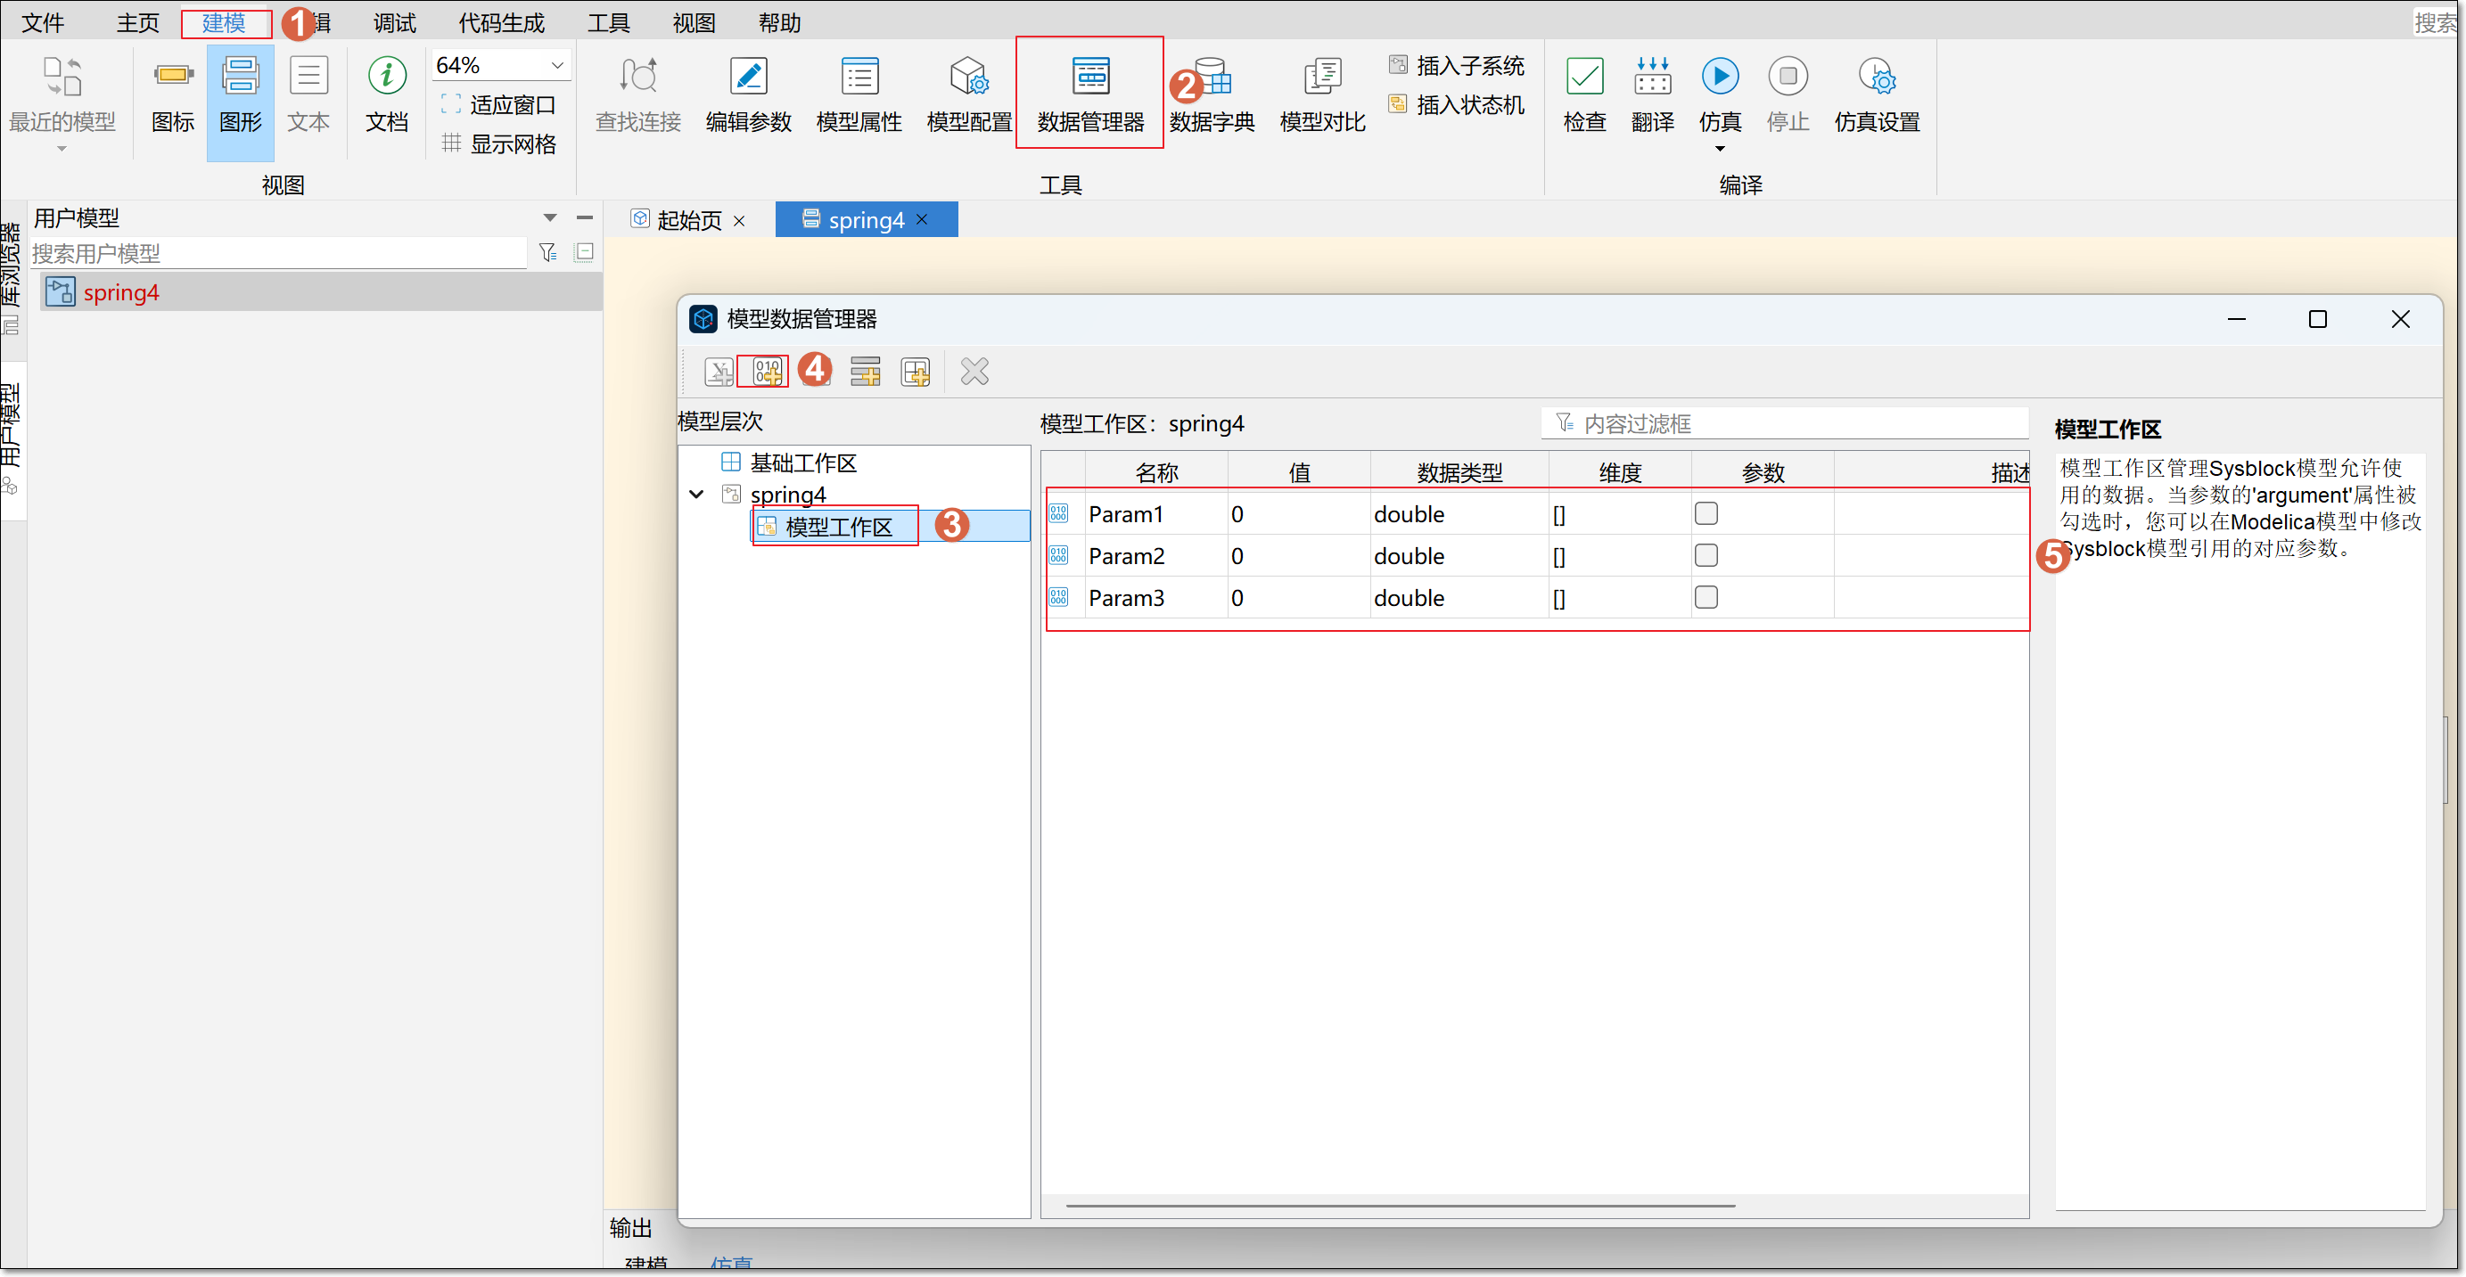The height and width of the screenshot is (1277, 2466).
Task: Click the 编辑参数 icon
Action: (748, 77)
